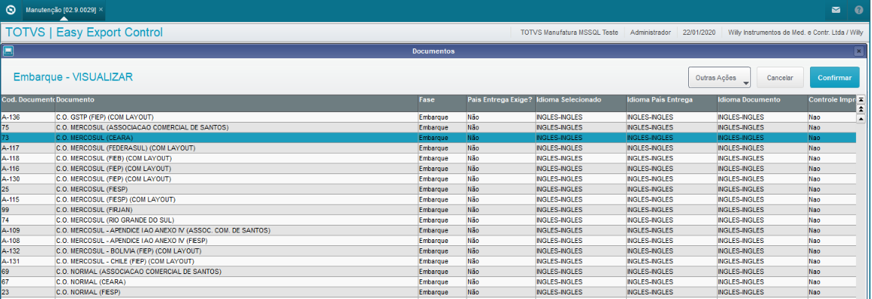Close the Documentos dialog
The width and height of the screenshot is (872, 299).
pos(859,51)
